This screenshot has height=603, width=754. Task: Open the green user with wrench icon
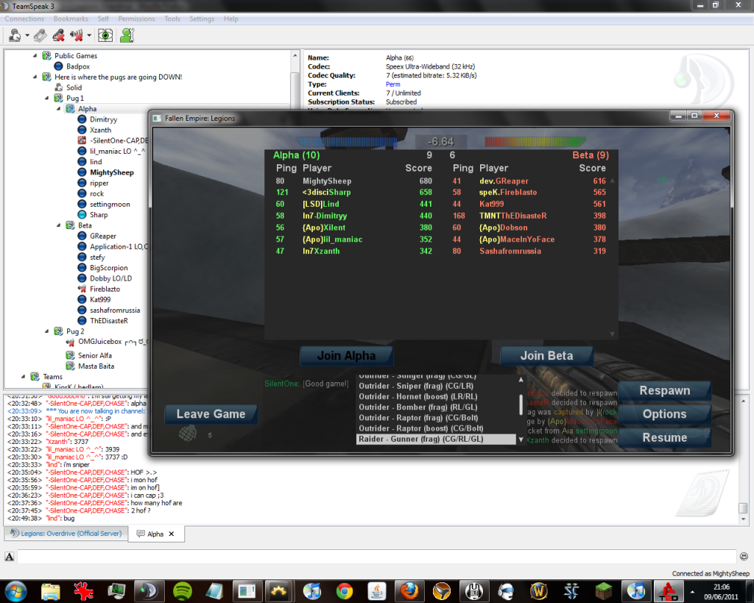coord(127,35)
